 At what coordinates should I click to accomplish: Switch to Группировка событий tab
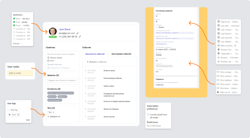pos(121,54)
